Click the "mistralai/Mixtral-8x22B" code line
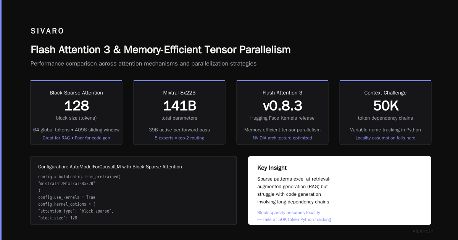Viewport: 458px width, 240px height. click(67, 184)
